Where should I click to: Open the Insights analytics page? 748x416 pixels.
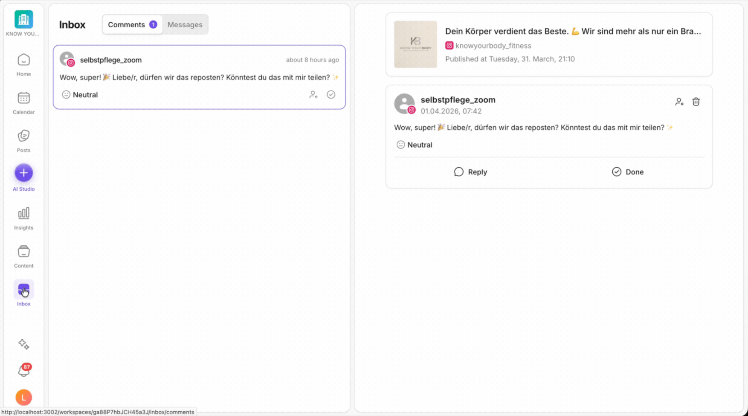[x=23, y=218]
